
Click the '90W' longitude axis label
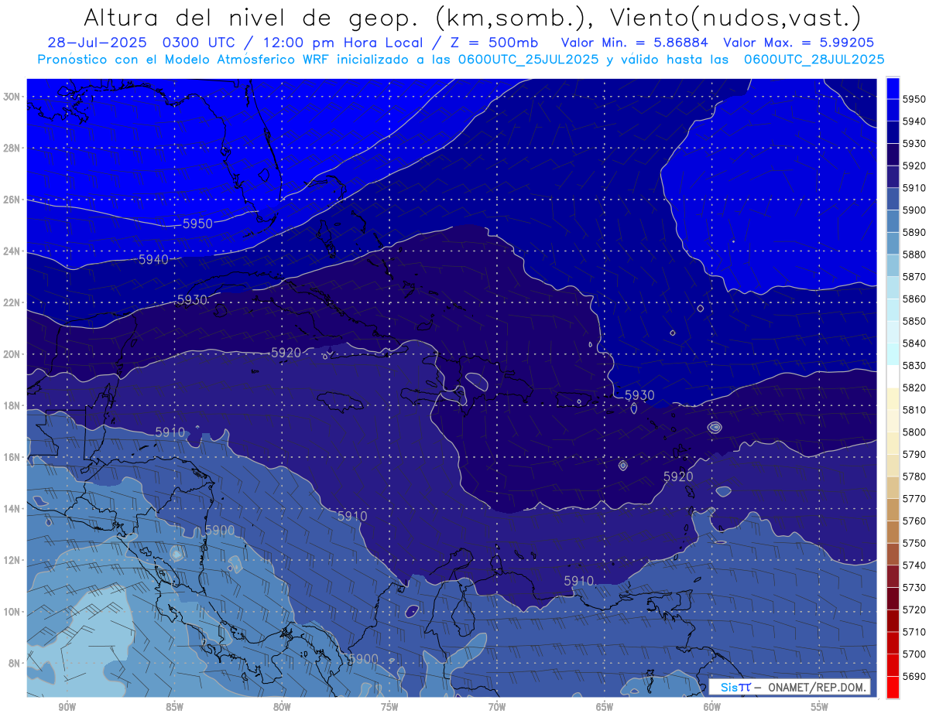tap(67, 708)
